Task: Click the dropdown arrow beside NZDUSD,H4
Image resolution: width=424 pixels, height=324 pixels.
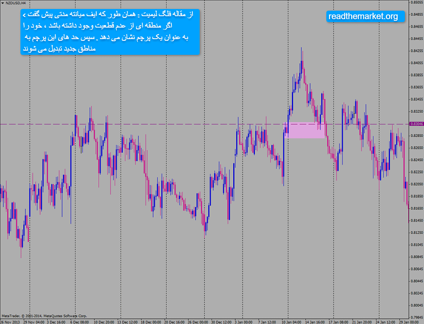Action: pyautogui.click(x=2, y=3)
